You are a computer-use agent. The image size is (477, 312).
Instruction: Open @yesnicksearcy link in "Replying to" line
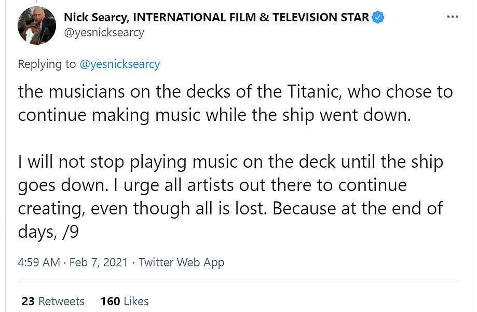[119, 64]
